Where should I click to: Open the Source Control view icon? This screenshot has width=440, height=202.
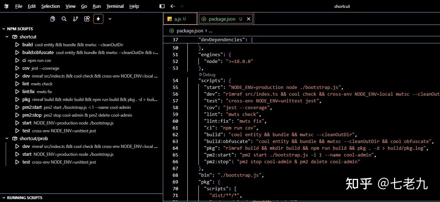coord(76,19)
